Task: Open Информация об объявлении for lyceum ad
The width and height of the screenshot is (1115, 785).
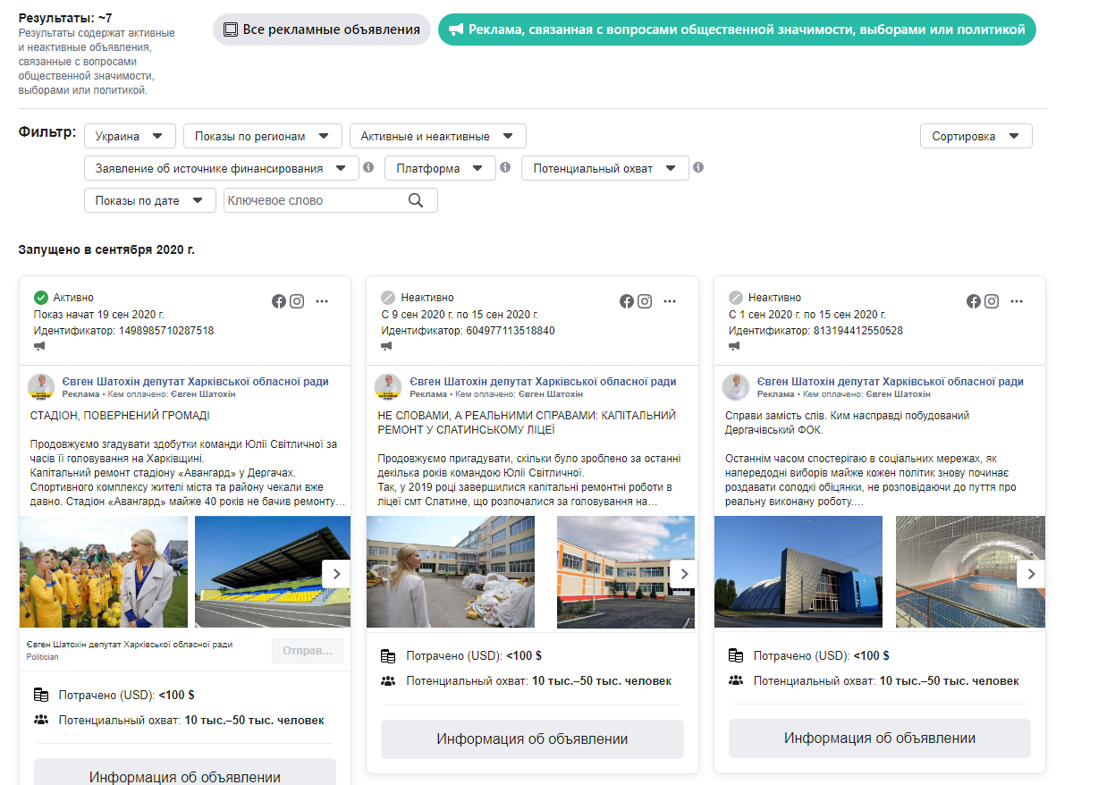Action: coord(532,739)
